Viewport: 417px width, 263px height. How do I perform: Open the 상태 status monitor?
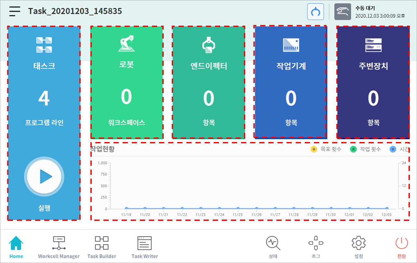click(273, 247)
